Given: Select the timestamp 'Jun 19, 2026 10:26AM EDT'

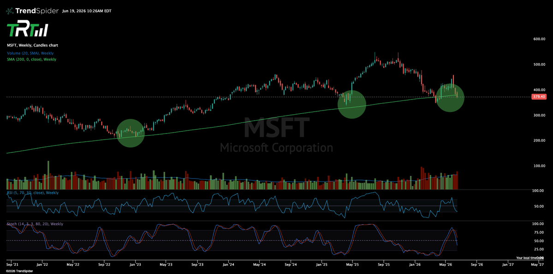Looking at the screenshot, I should pyautogui.click(x=86, y=11).
